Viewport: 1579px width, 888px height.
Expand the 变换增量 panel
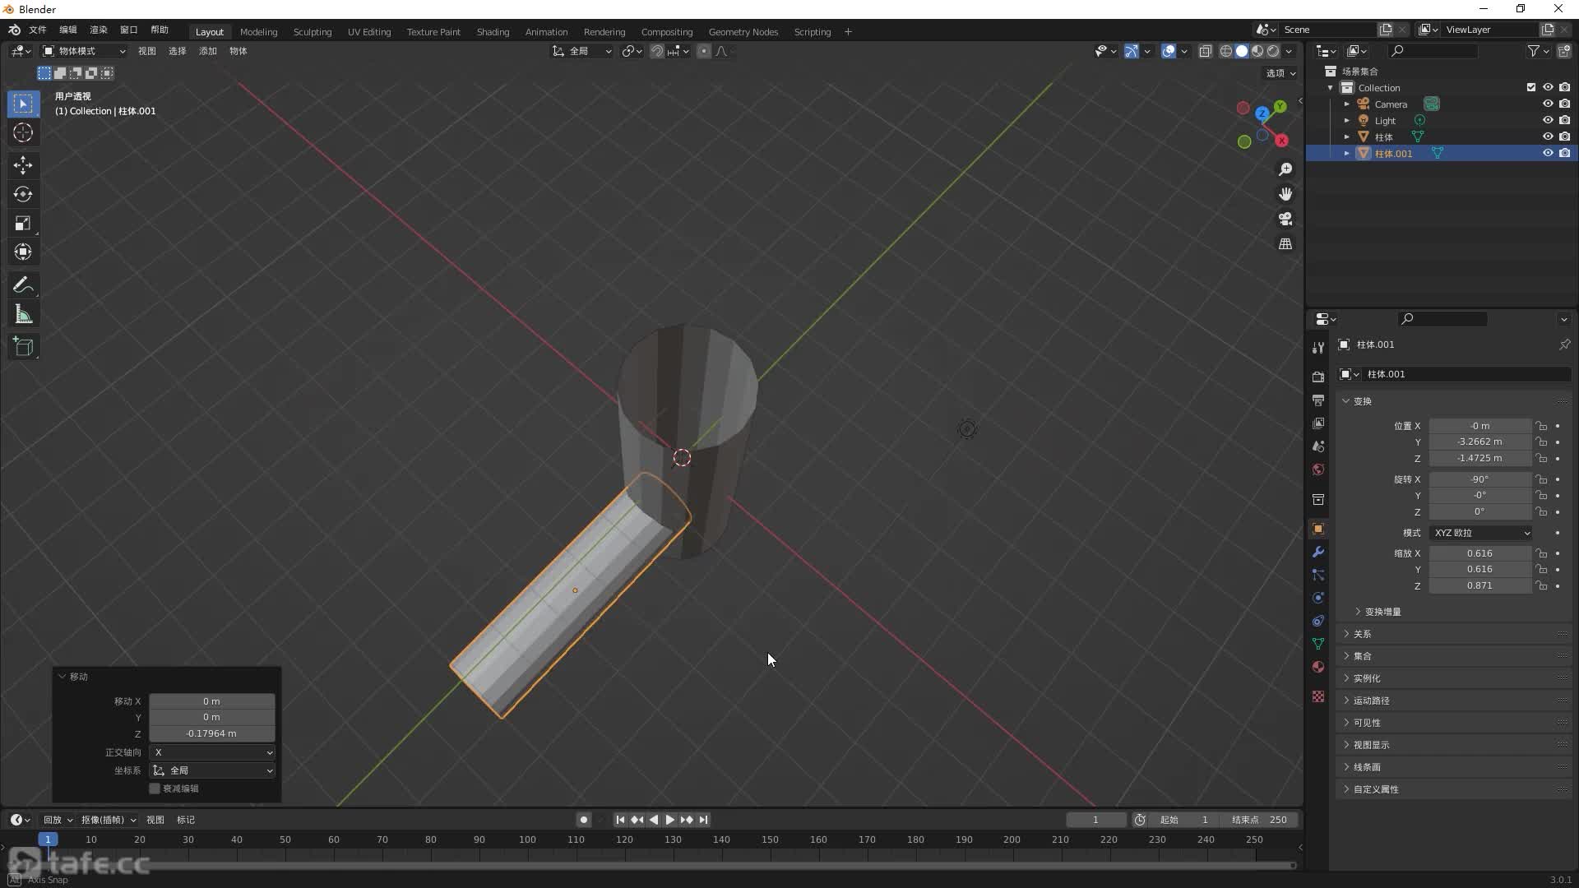[1382, 612]
